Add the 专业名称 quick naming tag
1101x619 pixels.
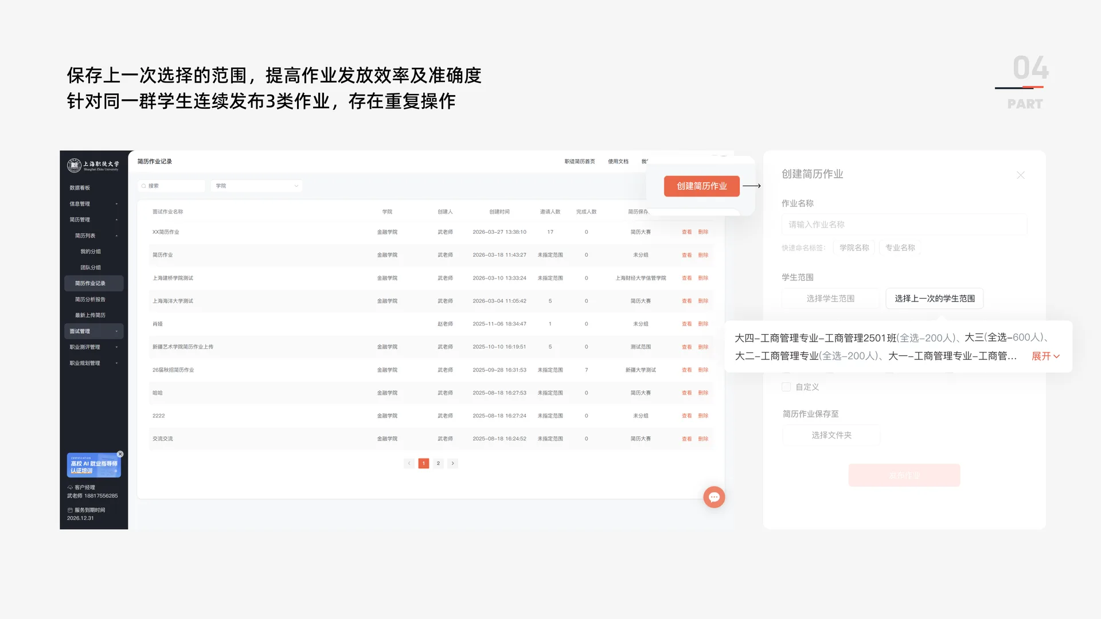pyautogui.click(x=900, y=248)
